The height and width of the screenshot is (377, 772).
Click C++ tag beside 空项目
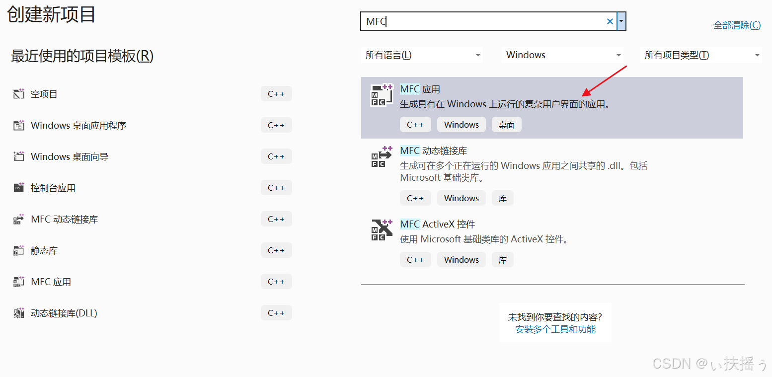point(276,94)
